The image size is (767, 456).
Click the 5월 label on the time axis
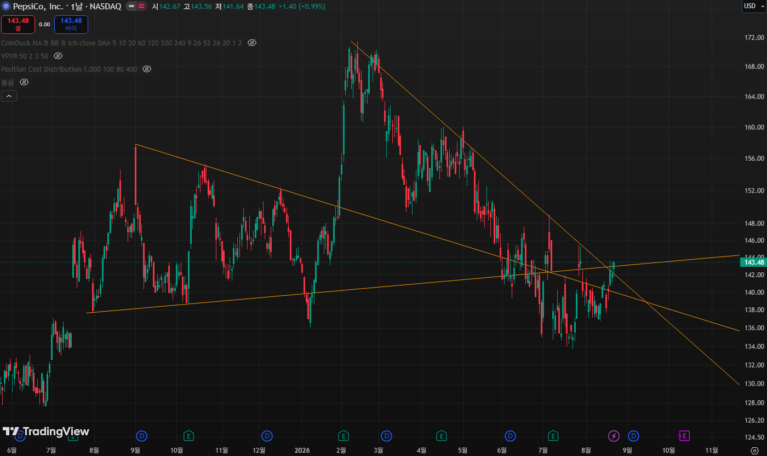pyautogui.click(x=462, y=451)
